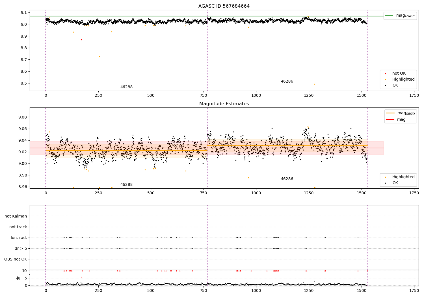Select the 9.06 y-axis tick label
Image resolution: width=424 pixels, height=297 pixels.
[x=23, y=129]
